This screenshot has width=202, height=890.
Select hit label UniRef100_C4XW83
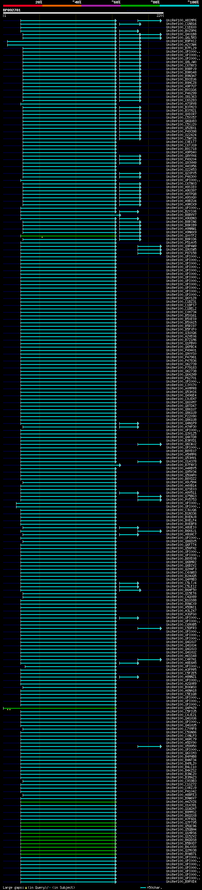point(181,572)
